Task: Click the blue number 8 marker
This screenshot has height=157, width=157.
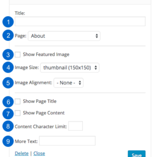Action: pyautogui.click(x=8, y=126)
